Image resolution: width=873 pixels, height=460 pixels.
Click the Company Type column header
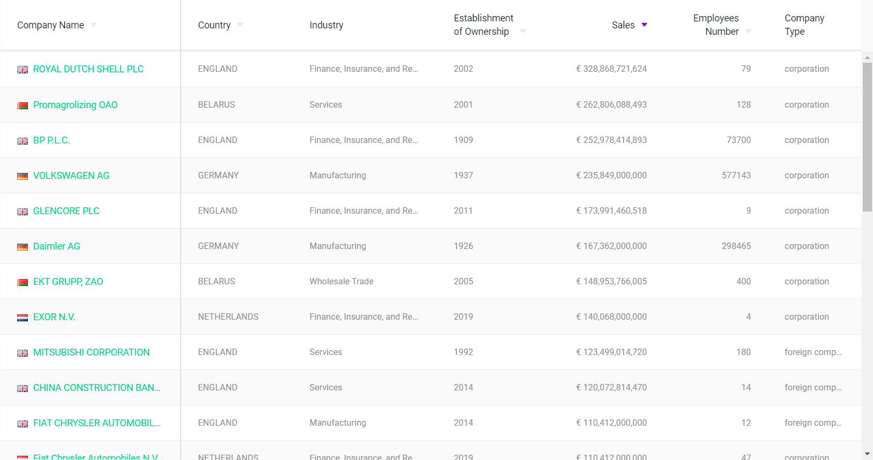(x=804, y=25)
